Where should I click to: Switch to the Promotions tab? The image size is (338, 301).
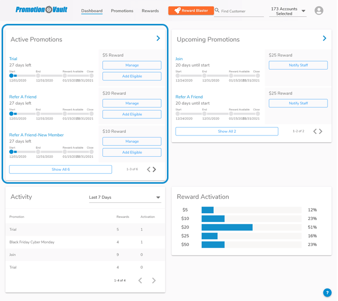point(122,11)
